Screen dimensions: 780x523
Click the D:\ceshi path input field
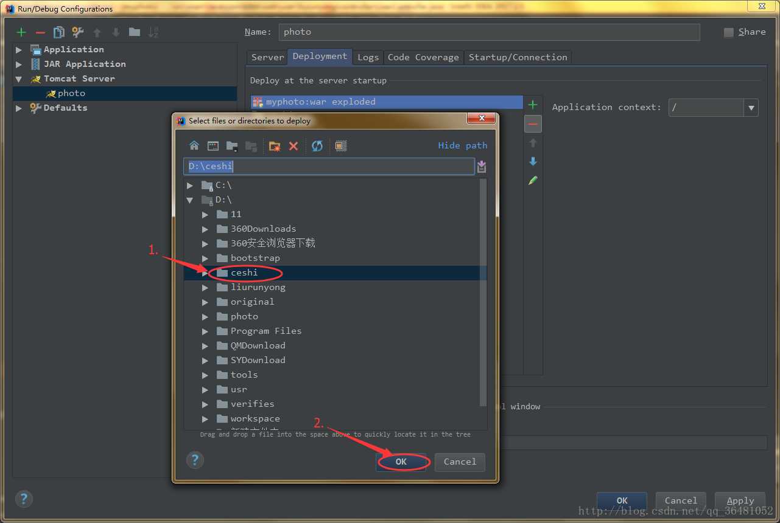click(329, 167)
